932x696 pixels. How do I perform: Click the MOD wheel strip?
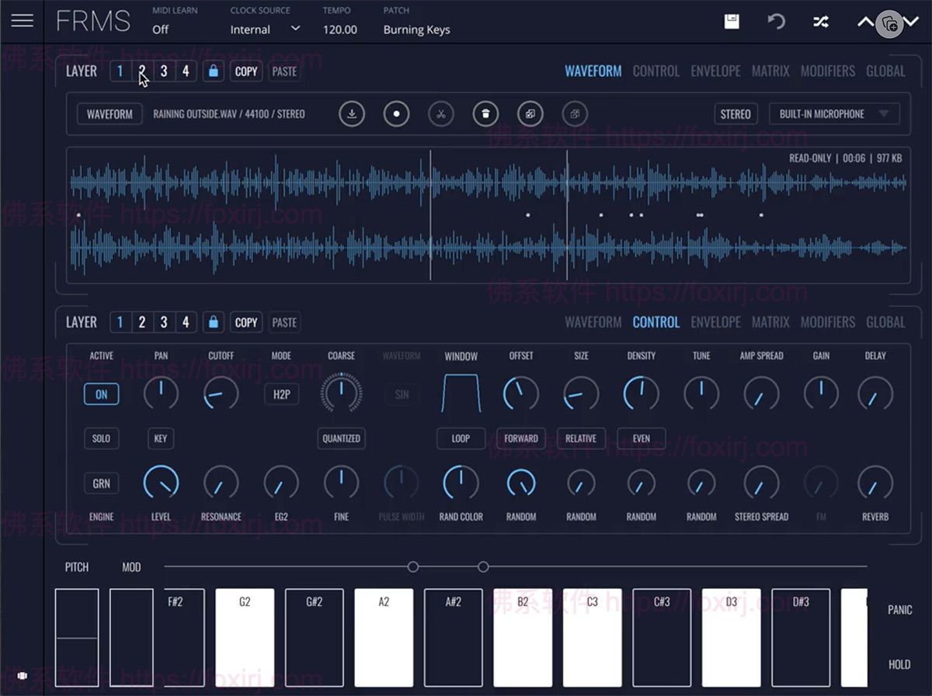click(130, 636)
